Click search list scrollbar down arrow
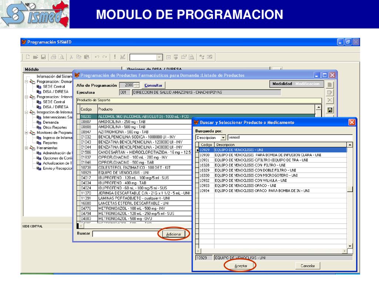The height and width of the screenshot is (284, 379). pyautogui.click(x=350, y=246)
